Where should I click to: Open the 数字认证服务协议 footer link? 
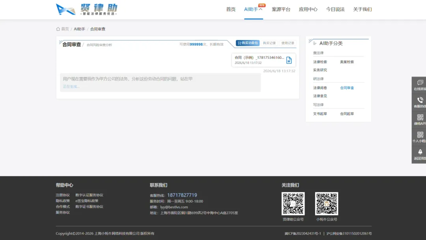89,195
